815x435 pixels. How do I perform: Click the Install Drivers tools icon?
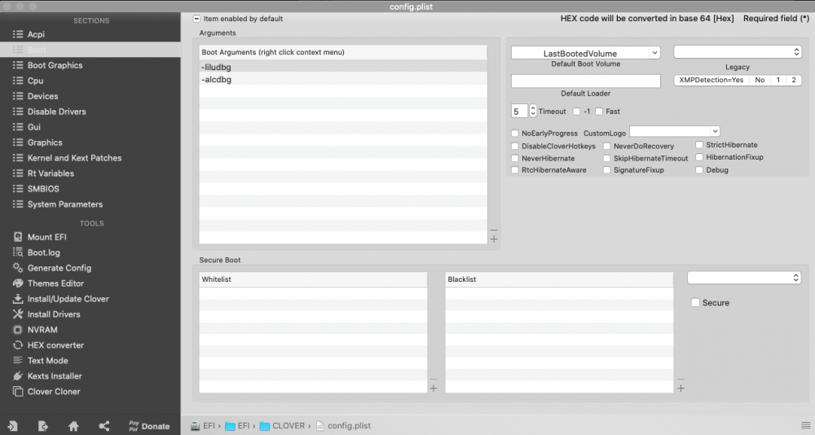pos(18,314)
